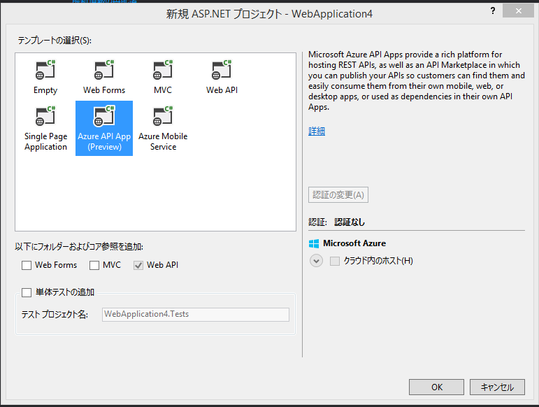
Task: Open help via the question mark button
Action: tap(493, 10)
